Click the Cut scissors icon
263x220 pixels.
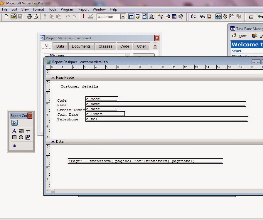[45, 16]
